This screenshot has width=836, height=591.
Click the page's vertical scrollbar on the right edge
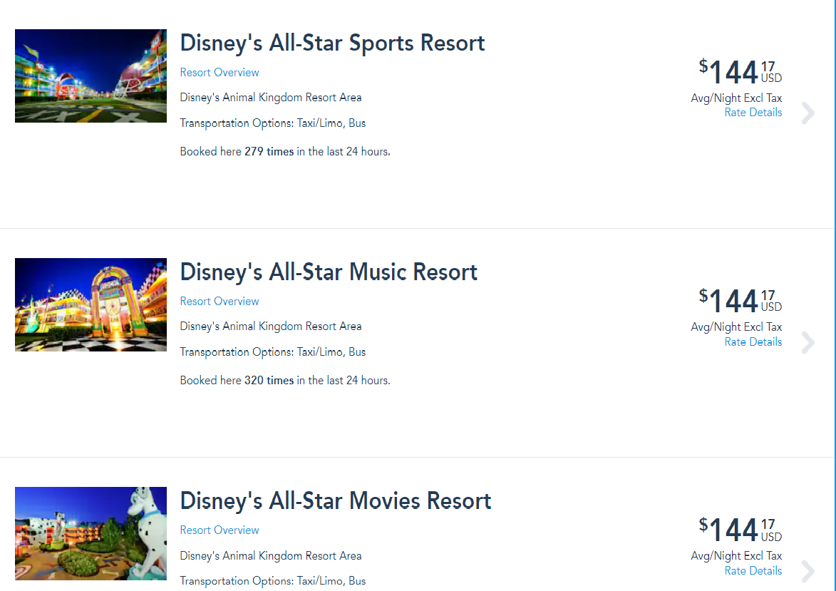click(x=835, y=295)
